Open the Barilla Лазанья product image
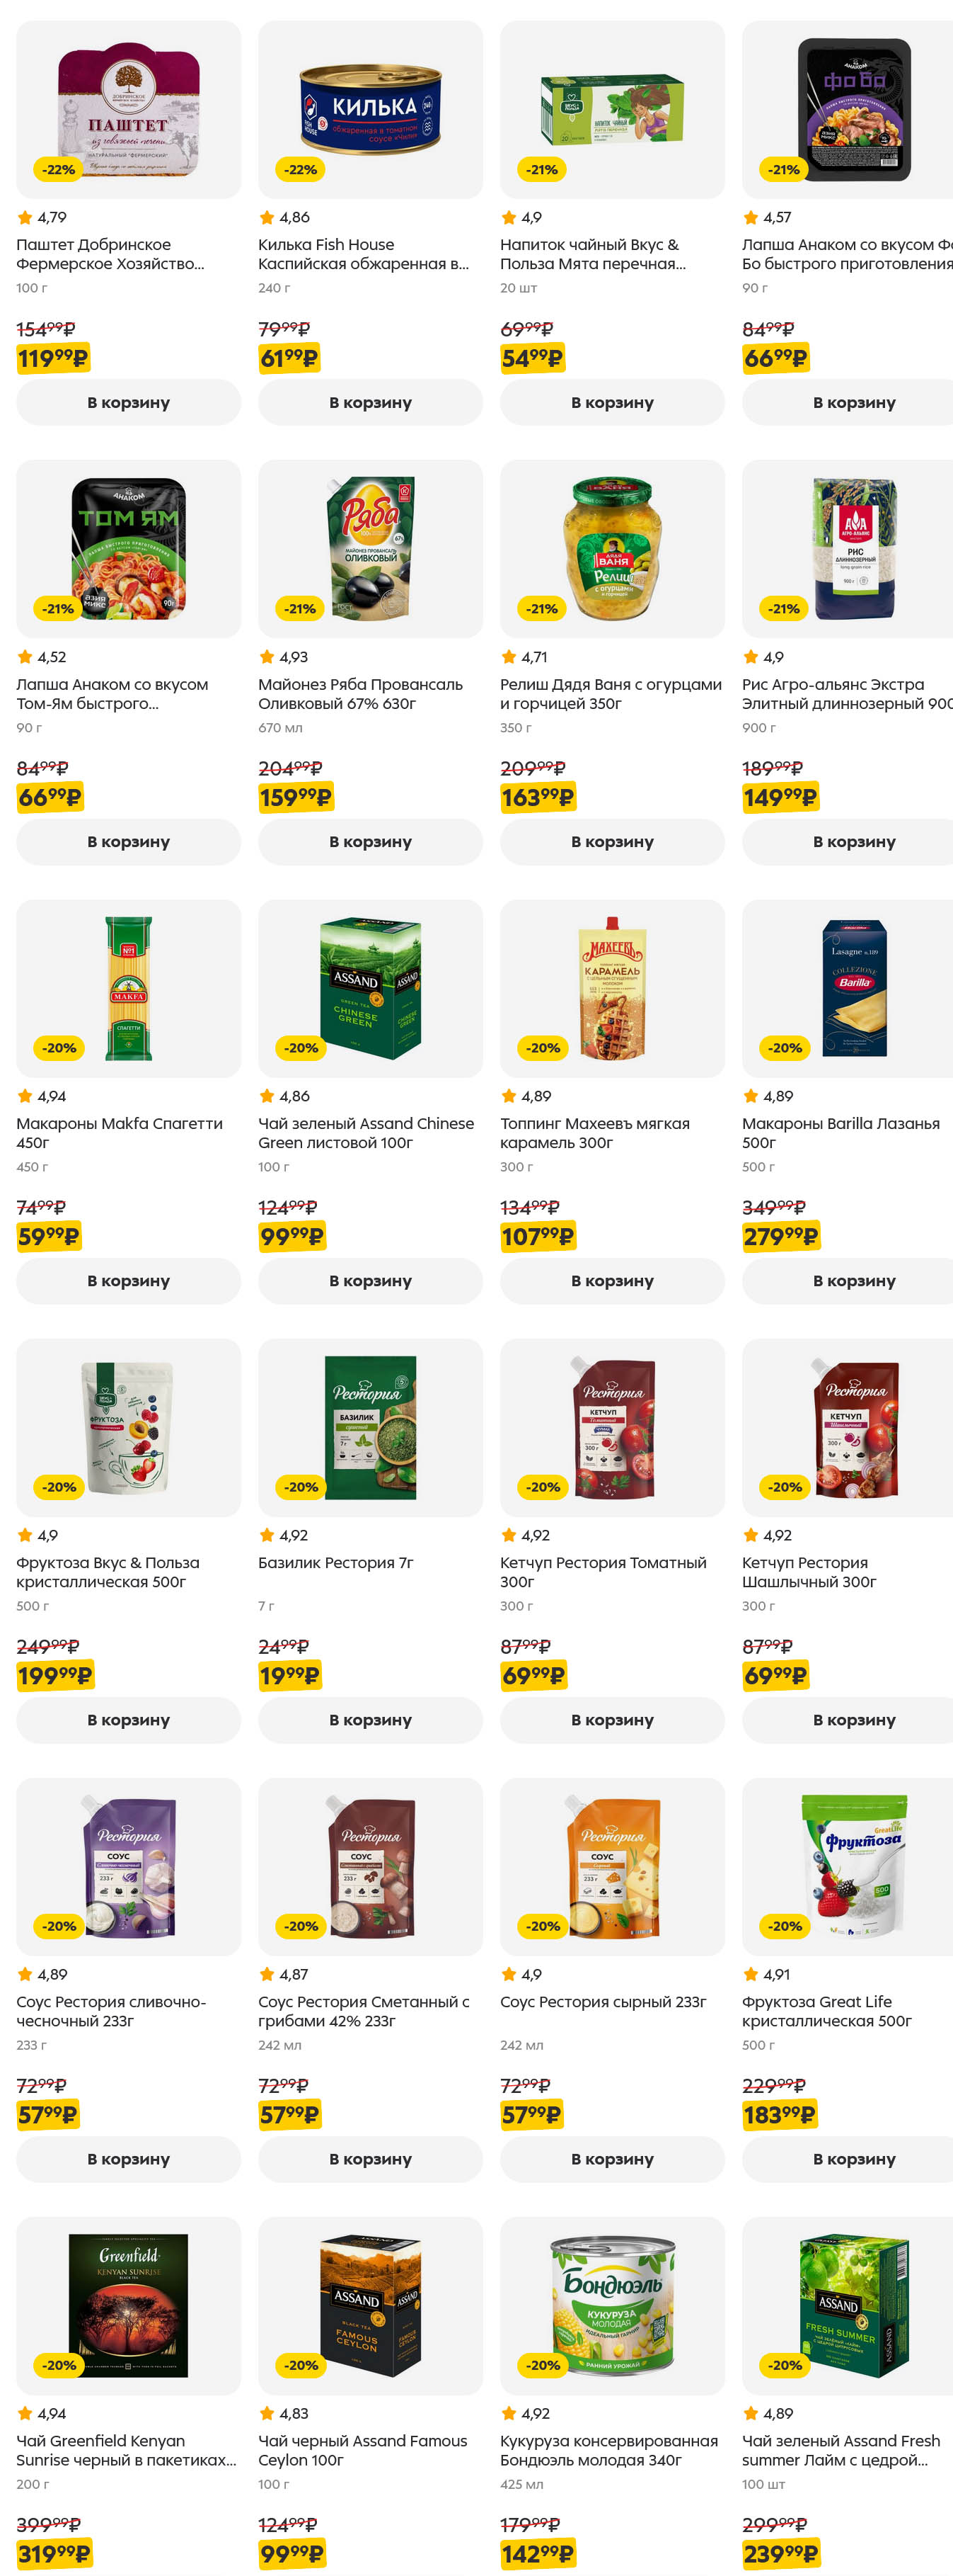The height and width of the screenshot is (2576, 953). click(853, 988)
